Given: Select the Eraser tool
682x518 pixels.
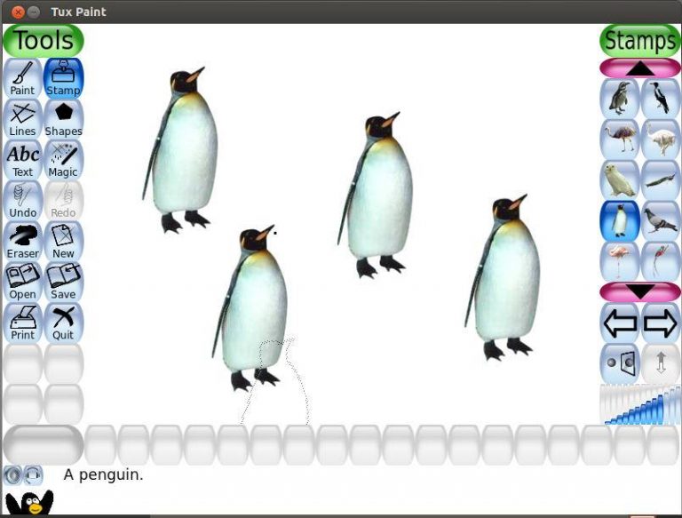Looking at the screenshot, I should pyautogui.click(x=22, y=241).
